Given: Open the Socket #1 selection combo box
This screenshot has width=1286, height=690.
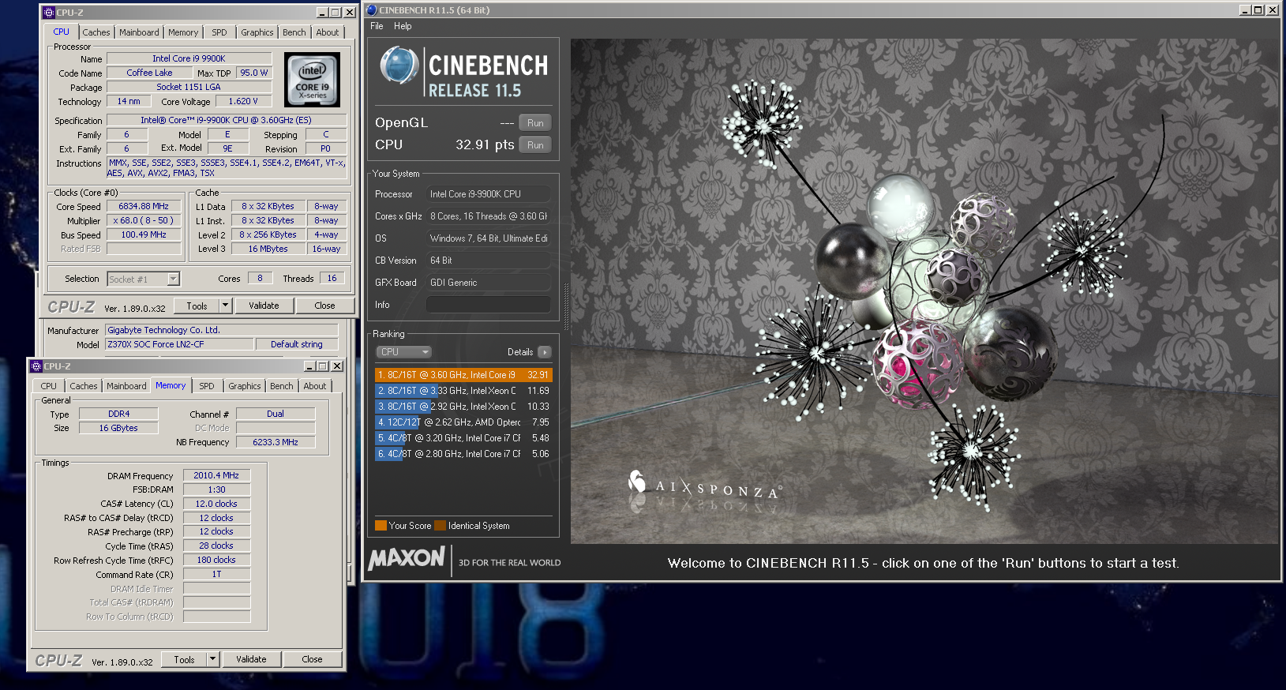Looking at the screenshot, I should [144, 279].
